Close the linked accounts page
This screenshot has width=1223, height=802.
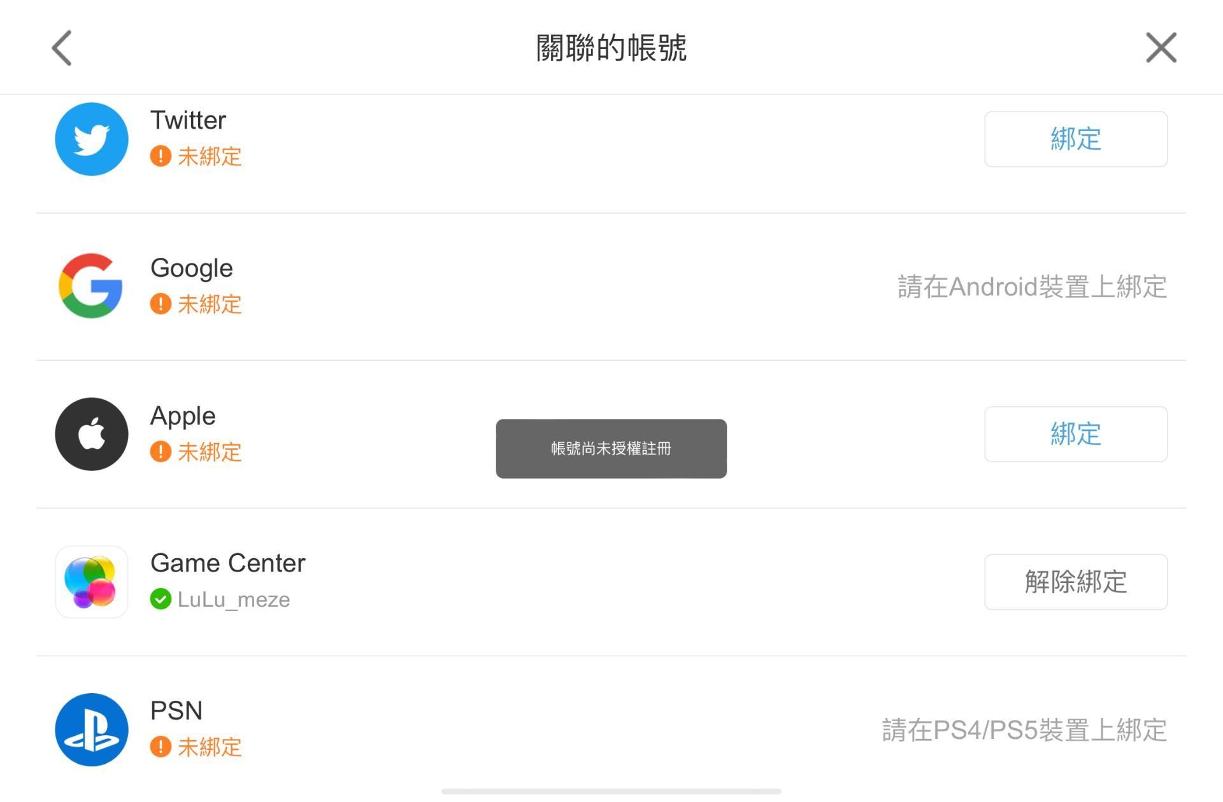[x=1161, y=48]
